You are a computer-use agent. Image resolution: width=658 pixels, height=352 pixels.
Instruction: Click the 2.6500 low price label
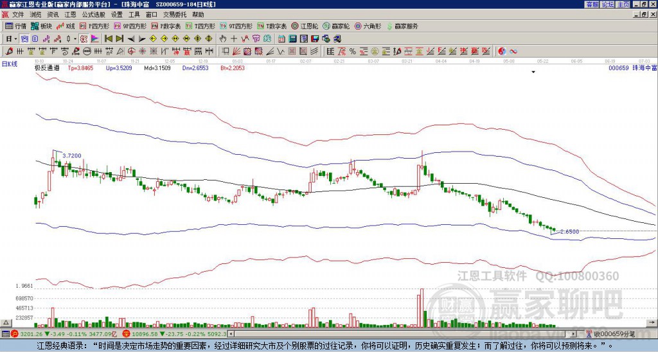click(570, 232)
